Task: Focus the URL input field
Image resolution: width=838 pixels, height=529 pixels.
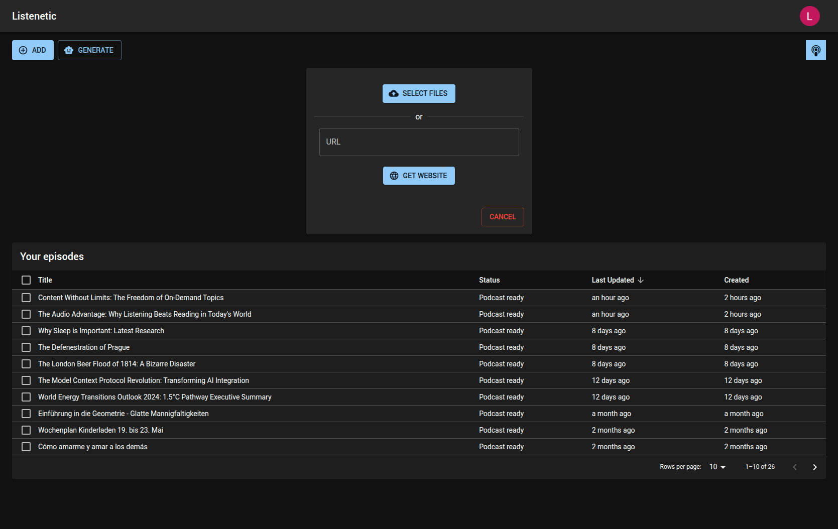Action: point(419,142)
